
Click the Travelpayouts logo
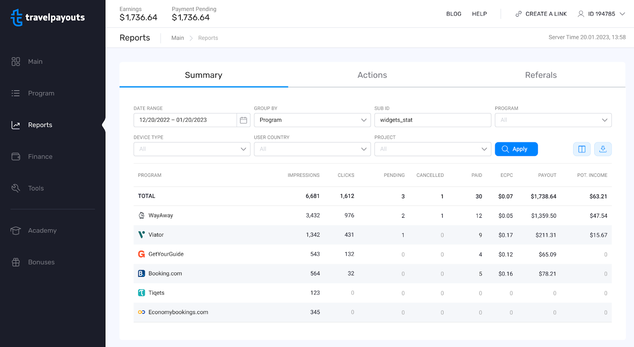point(48,17)
